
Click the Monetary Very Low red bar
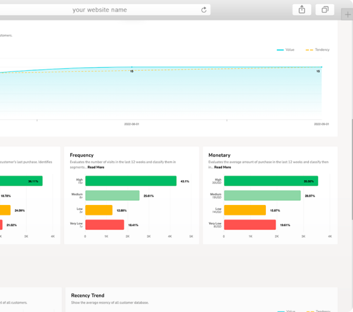tap(250, 225)
